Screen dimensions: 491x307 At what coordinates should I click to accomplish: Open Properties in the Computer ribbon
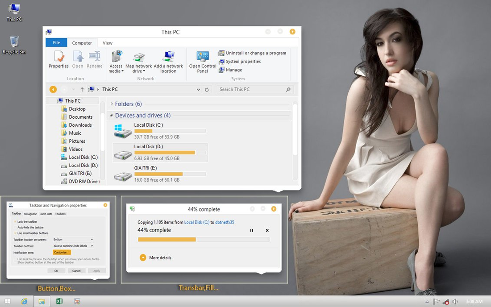(58, 59)
